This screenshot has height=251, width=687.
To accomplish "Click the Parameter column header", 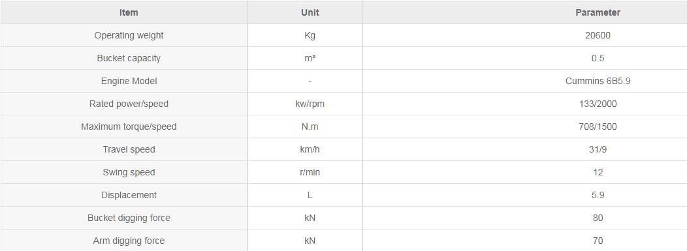I will click(598, 12).
